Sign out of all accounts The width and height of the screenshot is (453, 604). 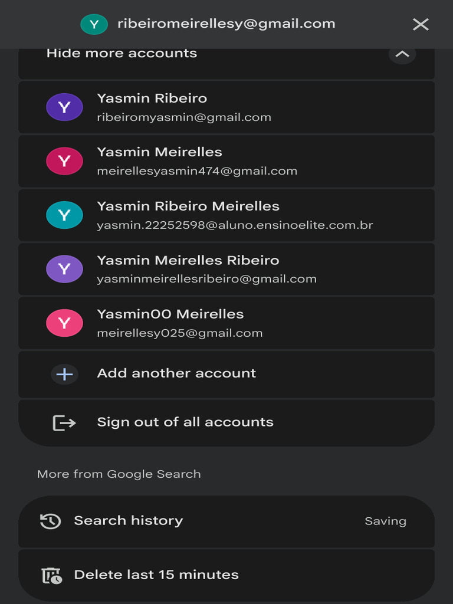(226, 422)
